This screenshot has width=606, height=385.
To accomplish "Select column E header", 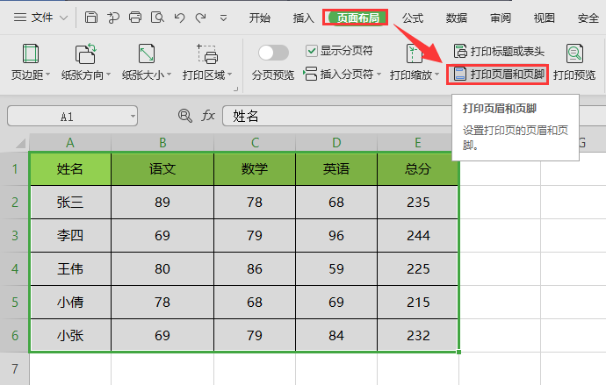I will click(x=418, y=143).
